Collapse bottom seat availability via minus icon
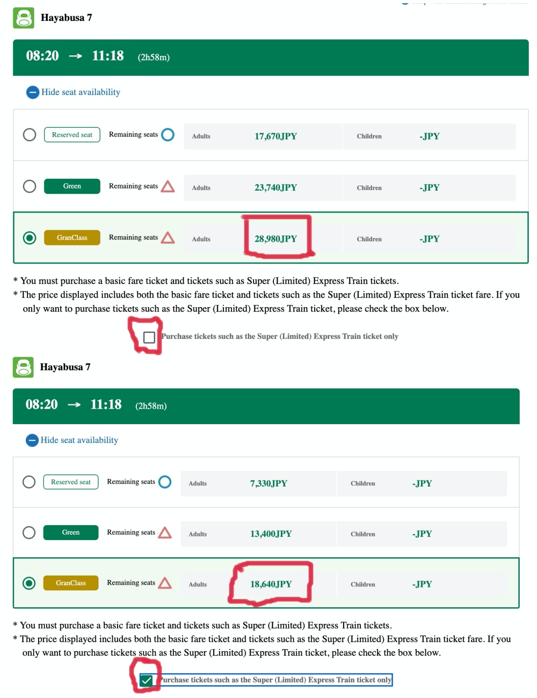The height and width of the screenshot is (698, 537). pos(32,440)
